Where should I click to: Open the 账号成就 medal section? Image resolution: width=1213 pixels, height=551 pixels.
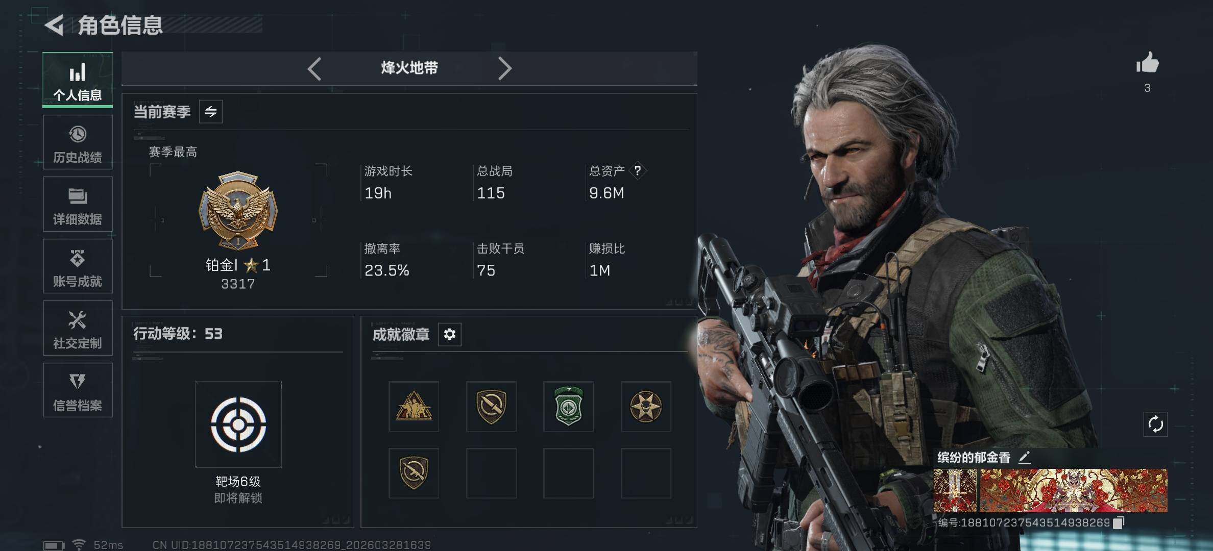[x=78, y=266]
